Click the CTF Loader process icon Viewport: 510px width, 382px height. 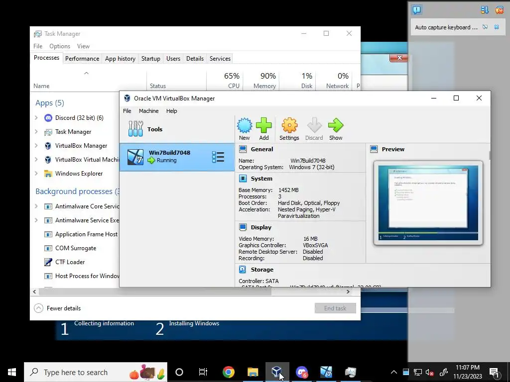(48, 262)
